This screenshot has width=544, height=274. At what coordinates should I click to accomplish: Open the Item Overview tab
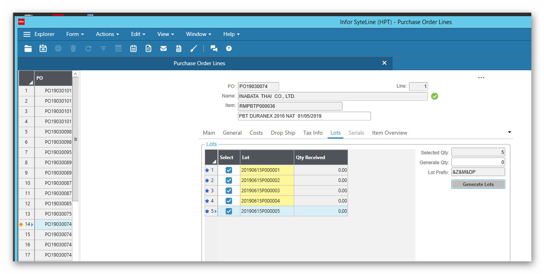pyautogui.click(x=389, y=133)
